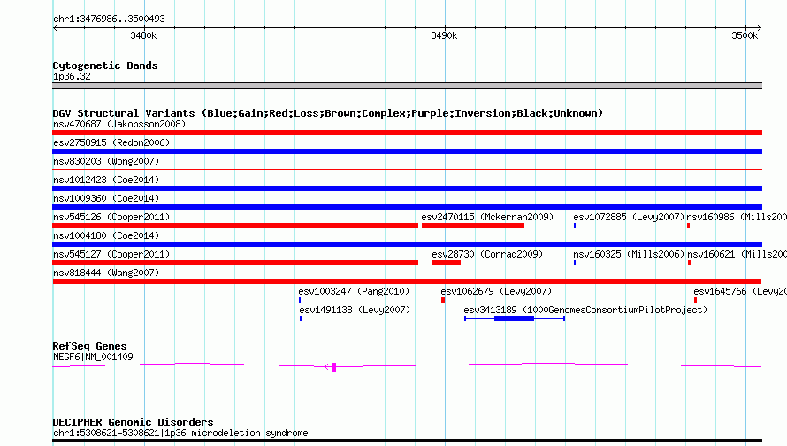The height and width of the screenshot is (446, 787).
Task: Select the small blue esv1003247 marker
Action: (x=300, y=300)
